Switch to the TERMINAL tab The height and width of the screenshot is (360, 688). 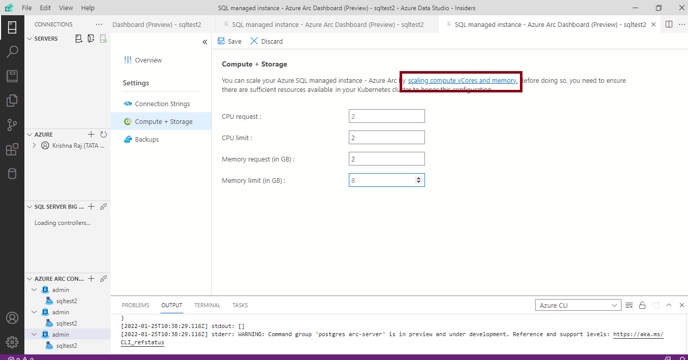(207, 305)
